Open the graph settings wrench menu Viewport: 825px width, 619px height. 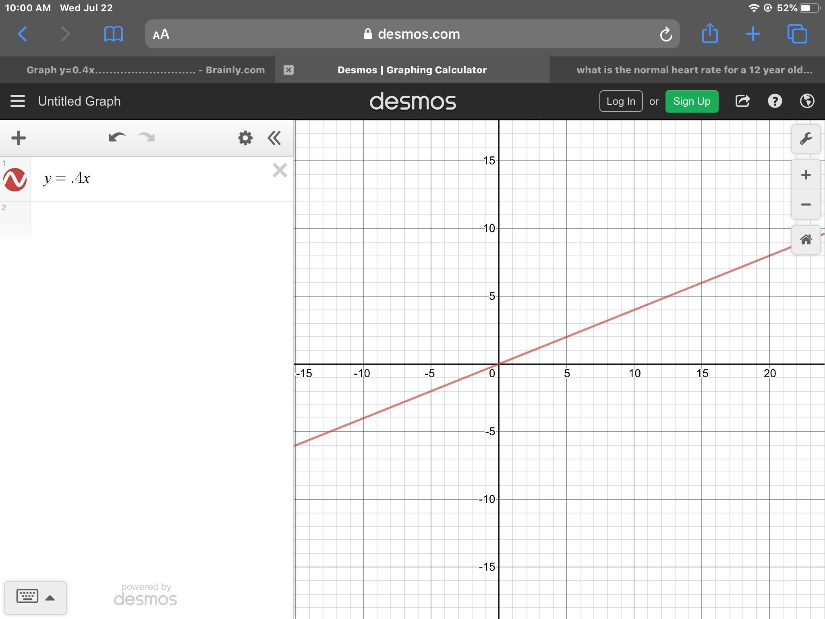pos(806,139)
